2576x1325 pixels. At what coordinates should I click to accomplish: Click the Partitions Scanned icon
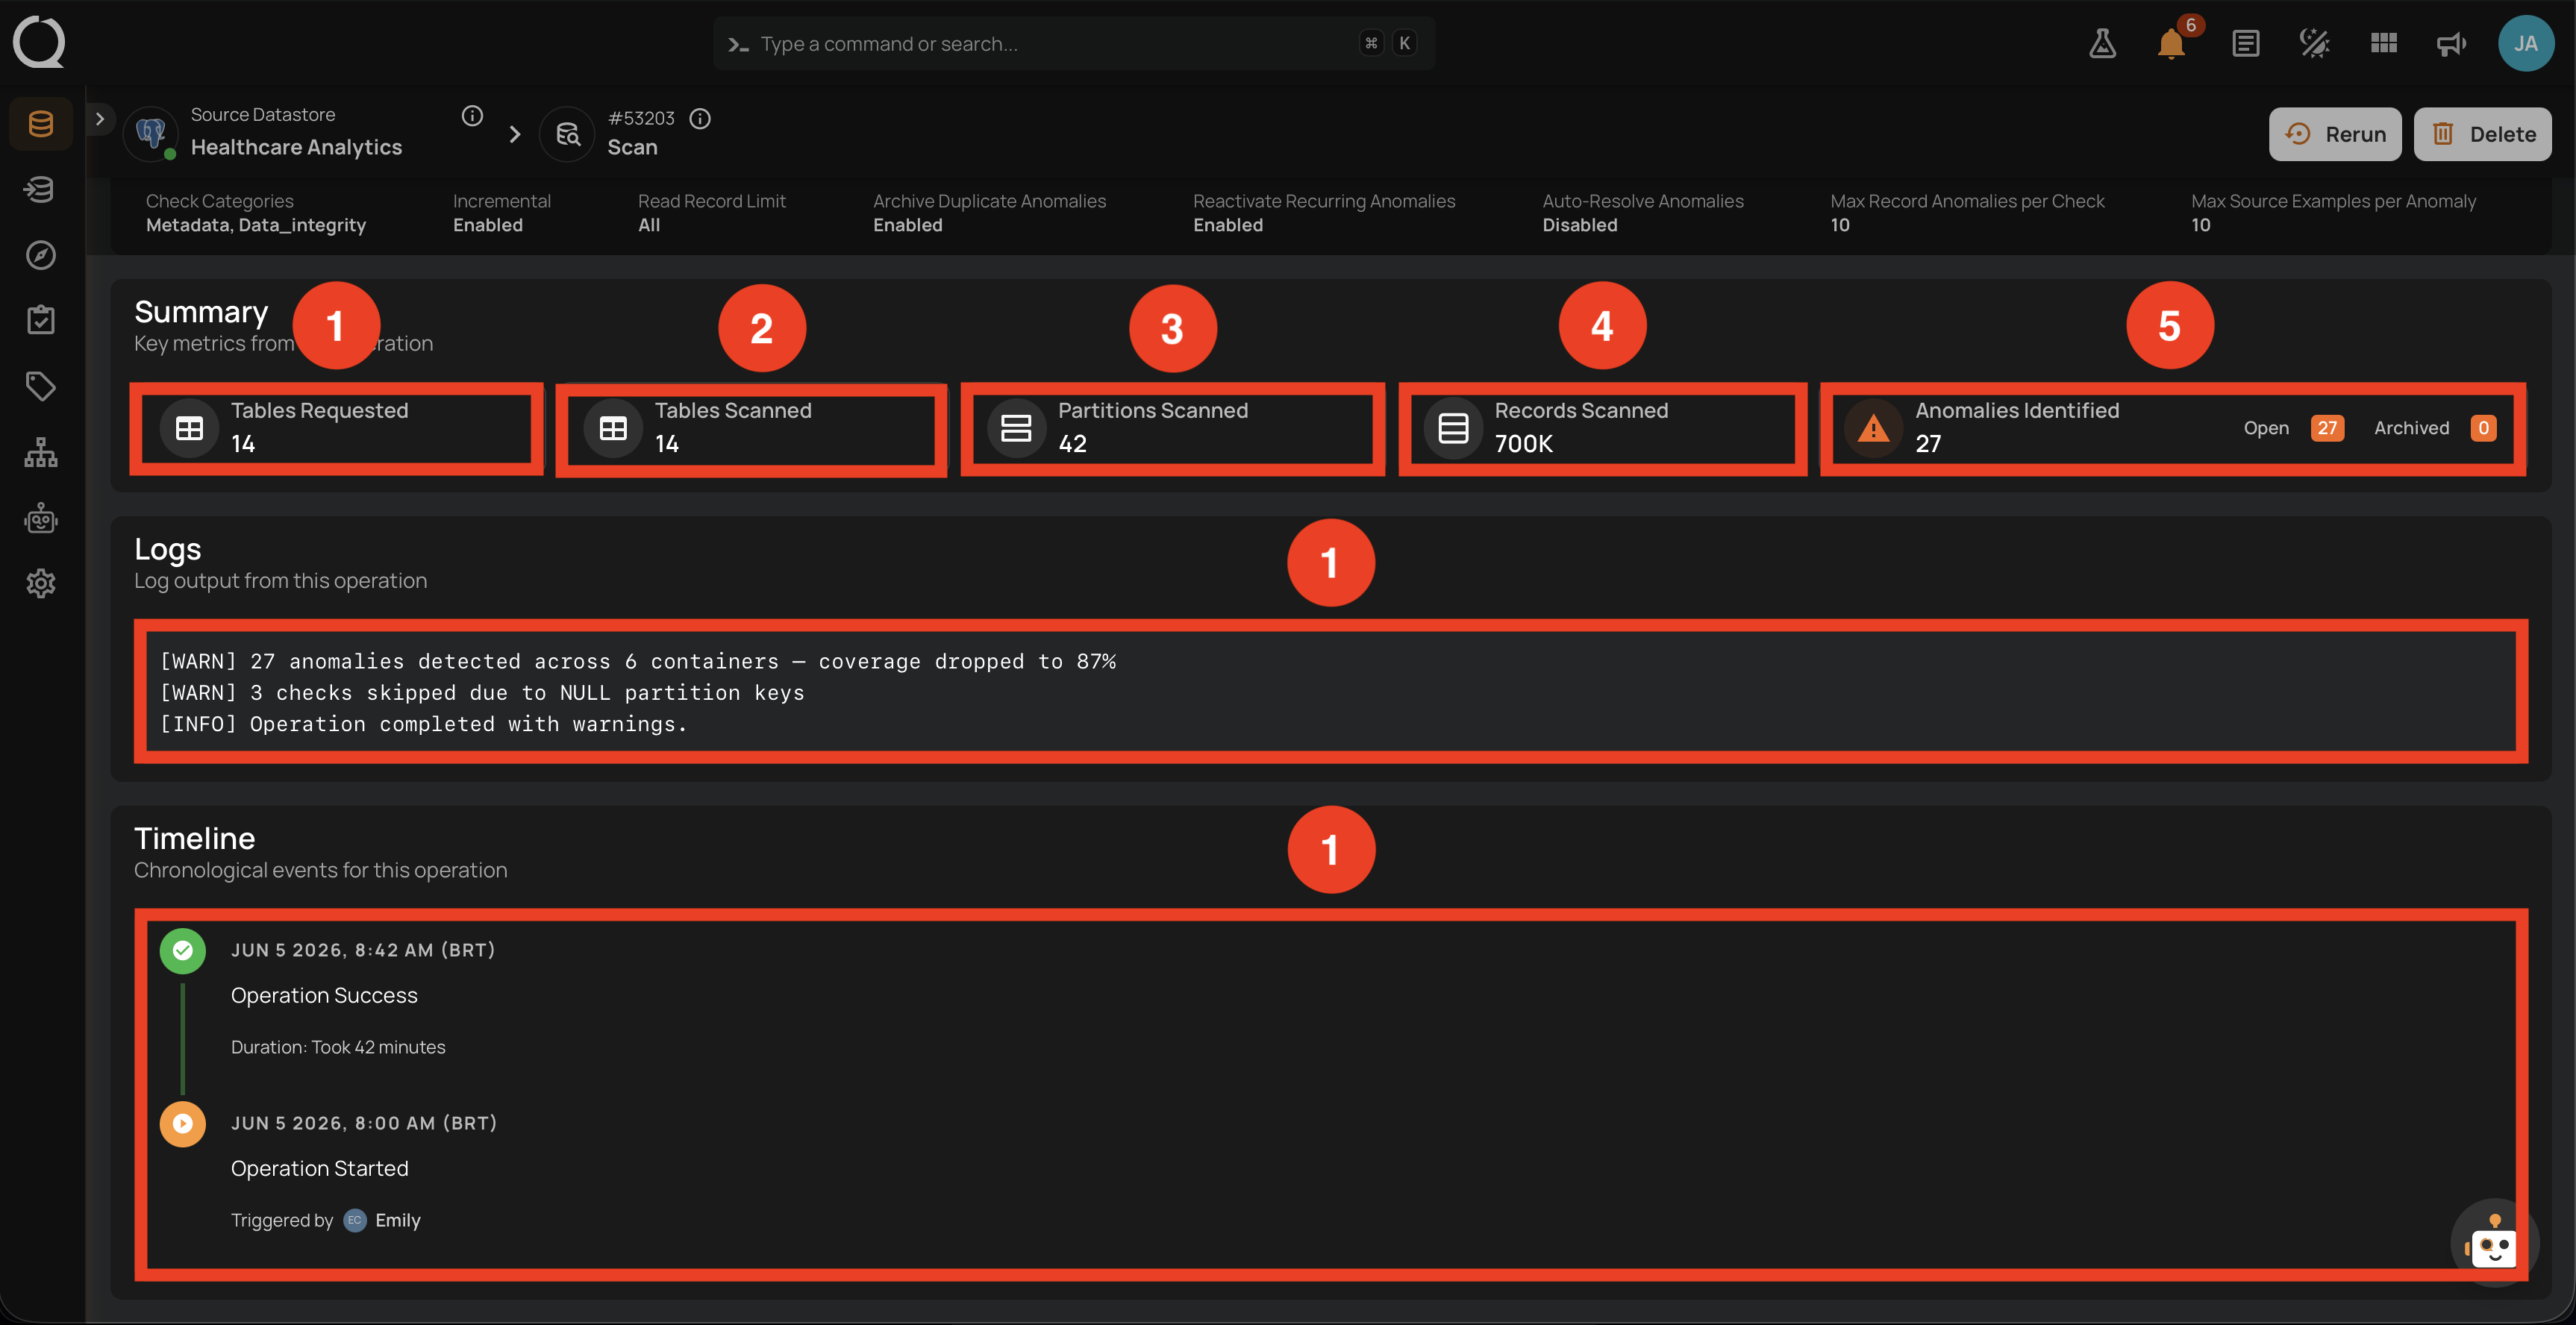pos(1016,428)
